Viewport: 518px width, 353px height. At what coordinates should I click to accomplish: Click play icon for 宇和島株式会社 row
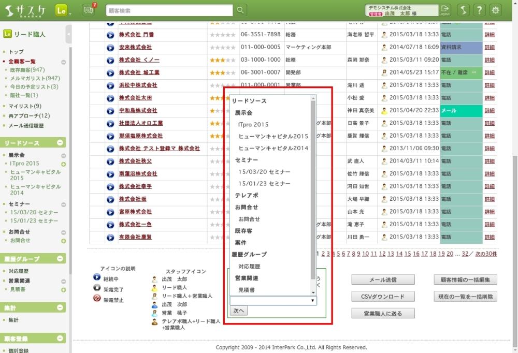[x=110, y=111]
